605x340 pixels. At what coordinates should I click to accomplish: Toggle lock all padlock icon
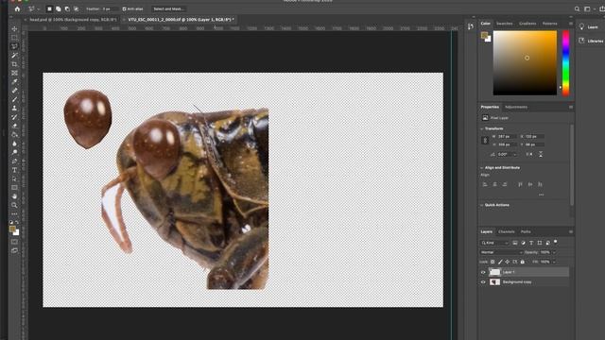click(x=523, y=262)
